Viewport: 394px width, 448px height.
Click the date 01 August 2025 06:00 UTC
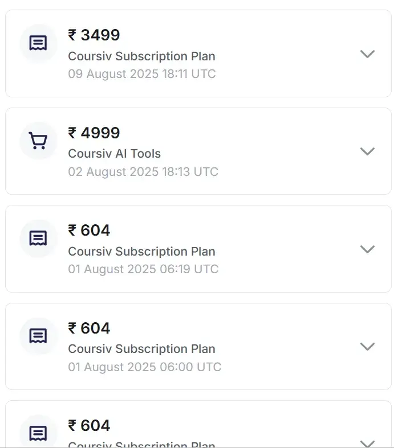[144, 367]
